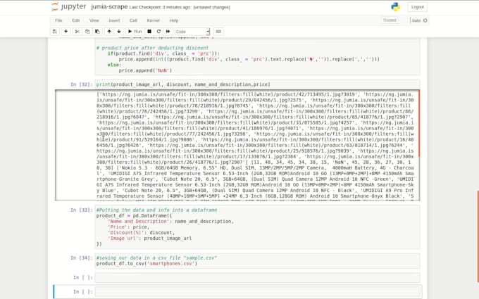Viewport: 479px width, 299px height.
Task: Click the price.append('NaN') line
Action: [145, 70]
